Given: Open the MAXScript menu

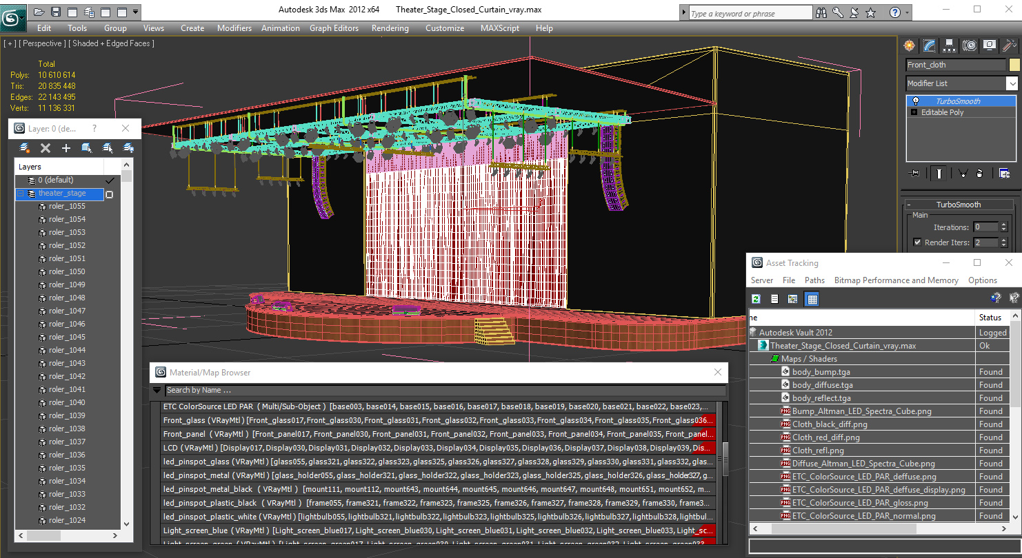Looking at the screenshot, I should click(500, 28).
